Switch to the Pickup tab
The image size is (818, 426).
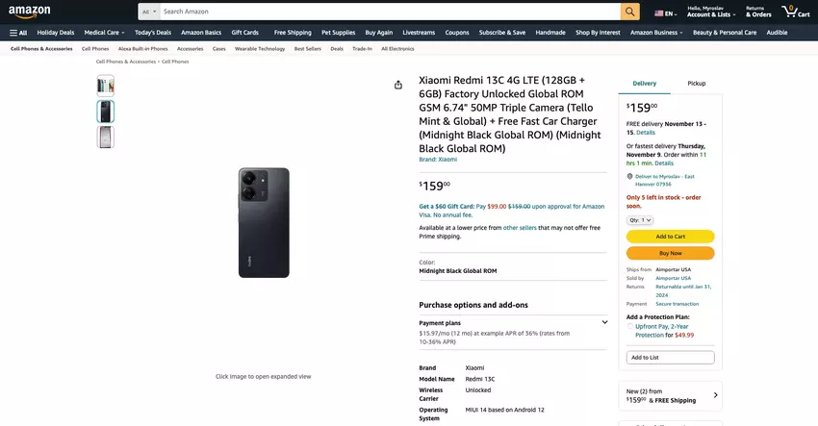(696, 84)
